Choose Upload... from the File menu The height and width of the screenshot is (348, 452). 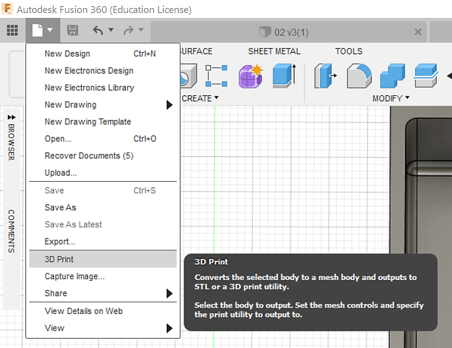pyautogui.click(x=103, y=172)
